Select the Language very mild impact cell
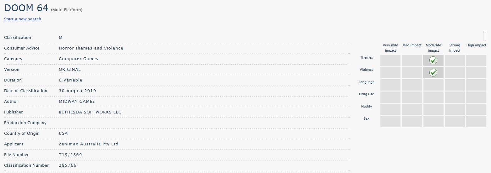Image resolution: width=491 pixels, height=173 pixels. point(390,85)
